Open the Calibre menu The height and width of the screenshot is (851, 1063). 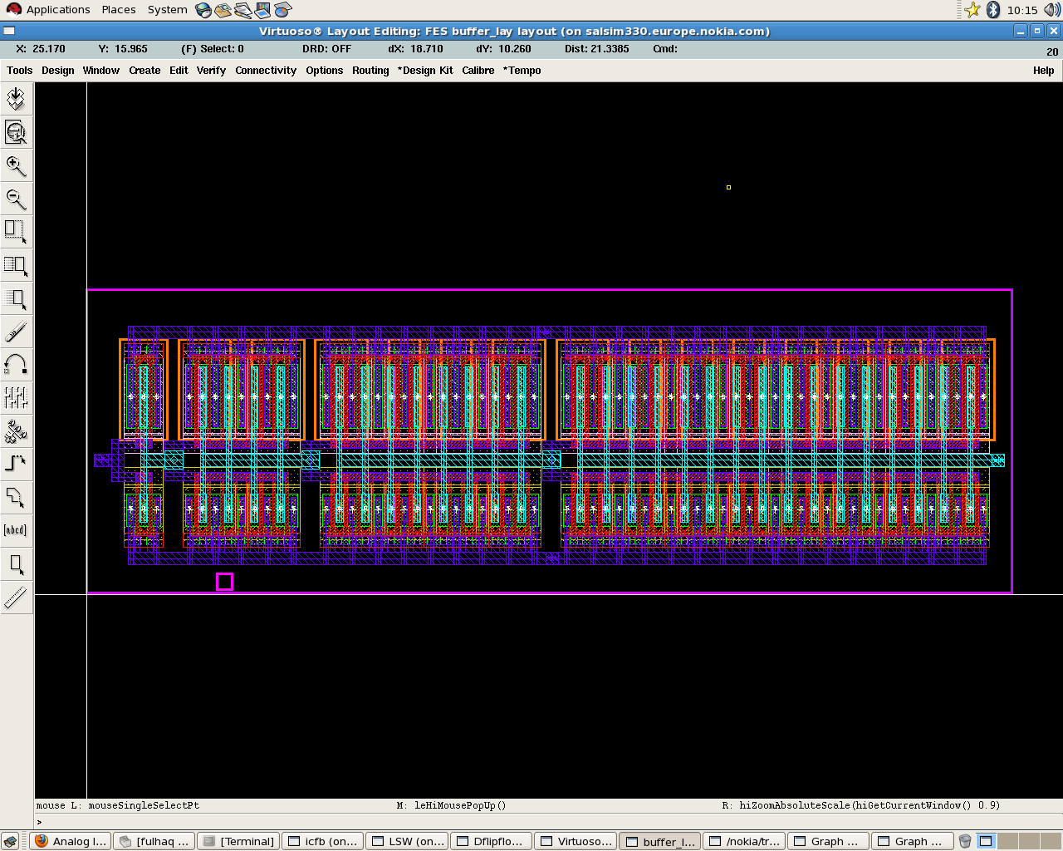(x=478, y=71)
